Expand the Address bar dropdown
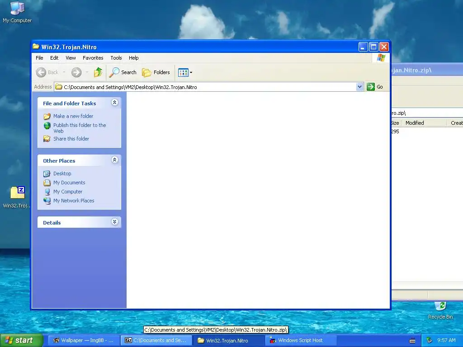Image resolution: width=463 pixels, height=347 pixels. click(x=359, y=87)
